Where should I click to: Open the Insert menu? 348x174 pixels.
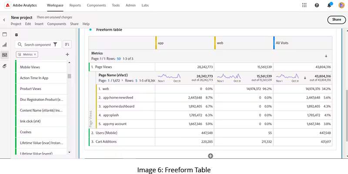point(39,24)
